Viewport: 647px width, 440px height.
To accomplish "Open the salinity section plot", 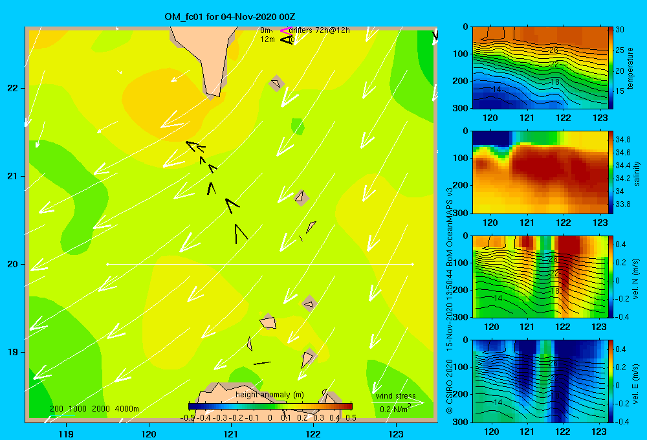I will click(540, 172).
